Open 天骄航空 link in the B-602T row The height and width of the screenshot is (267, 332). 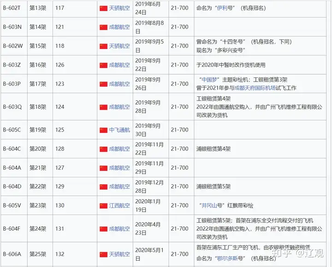click(119, 8)
